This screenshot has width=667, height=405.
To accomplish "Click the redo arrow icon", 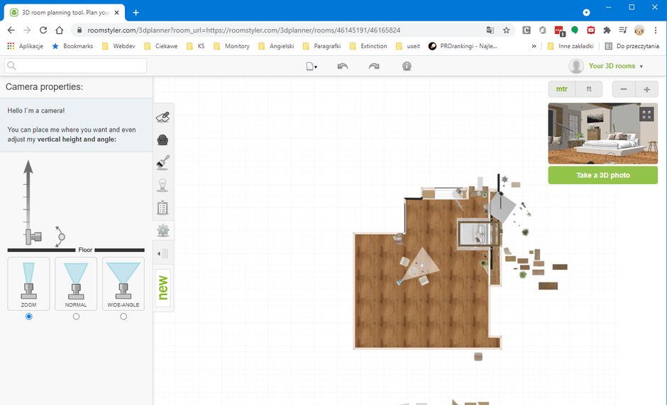I will tap(374, 67).
